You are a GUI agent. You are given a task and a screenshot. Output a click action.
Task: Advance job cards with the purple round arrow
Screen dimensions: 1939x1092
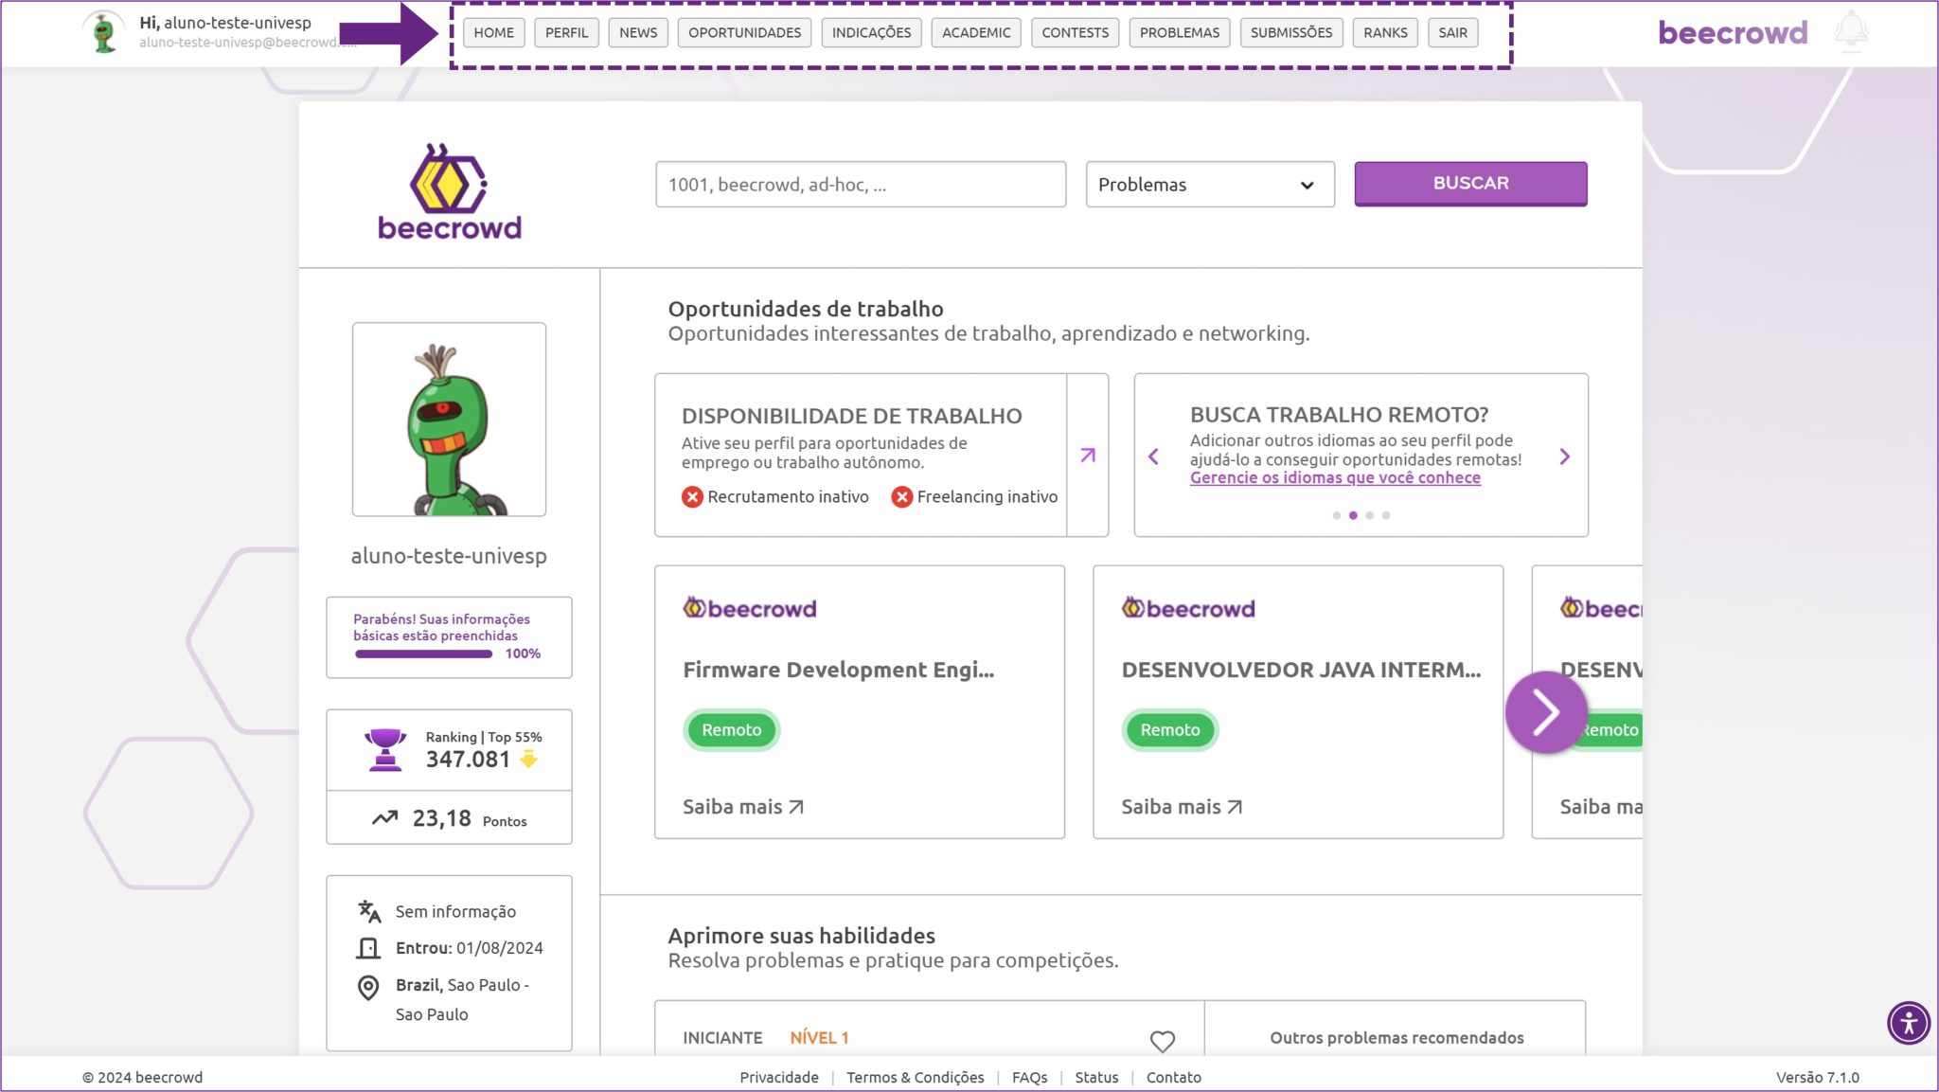coord(1545,712)
